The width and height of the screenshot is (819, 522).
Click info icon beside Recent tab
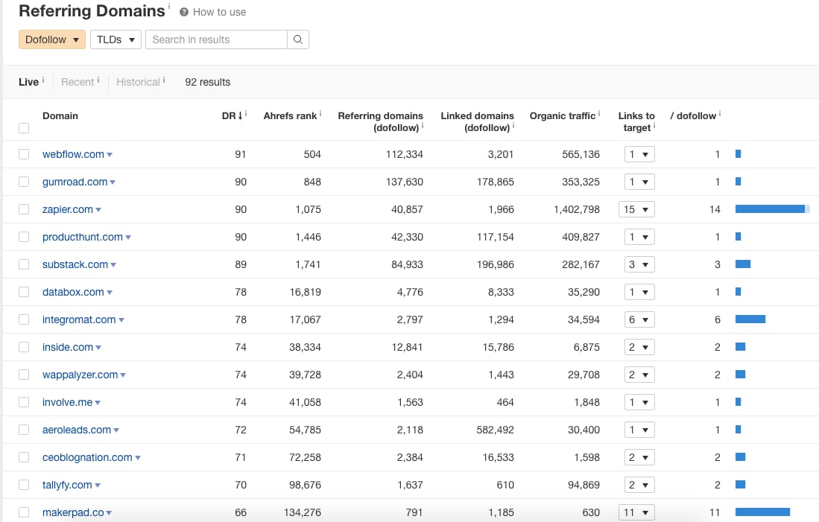98,80
